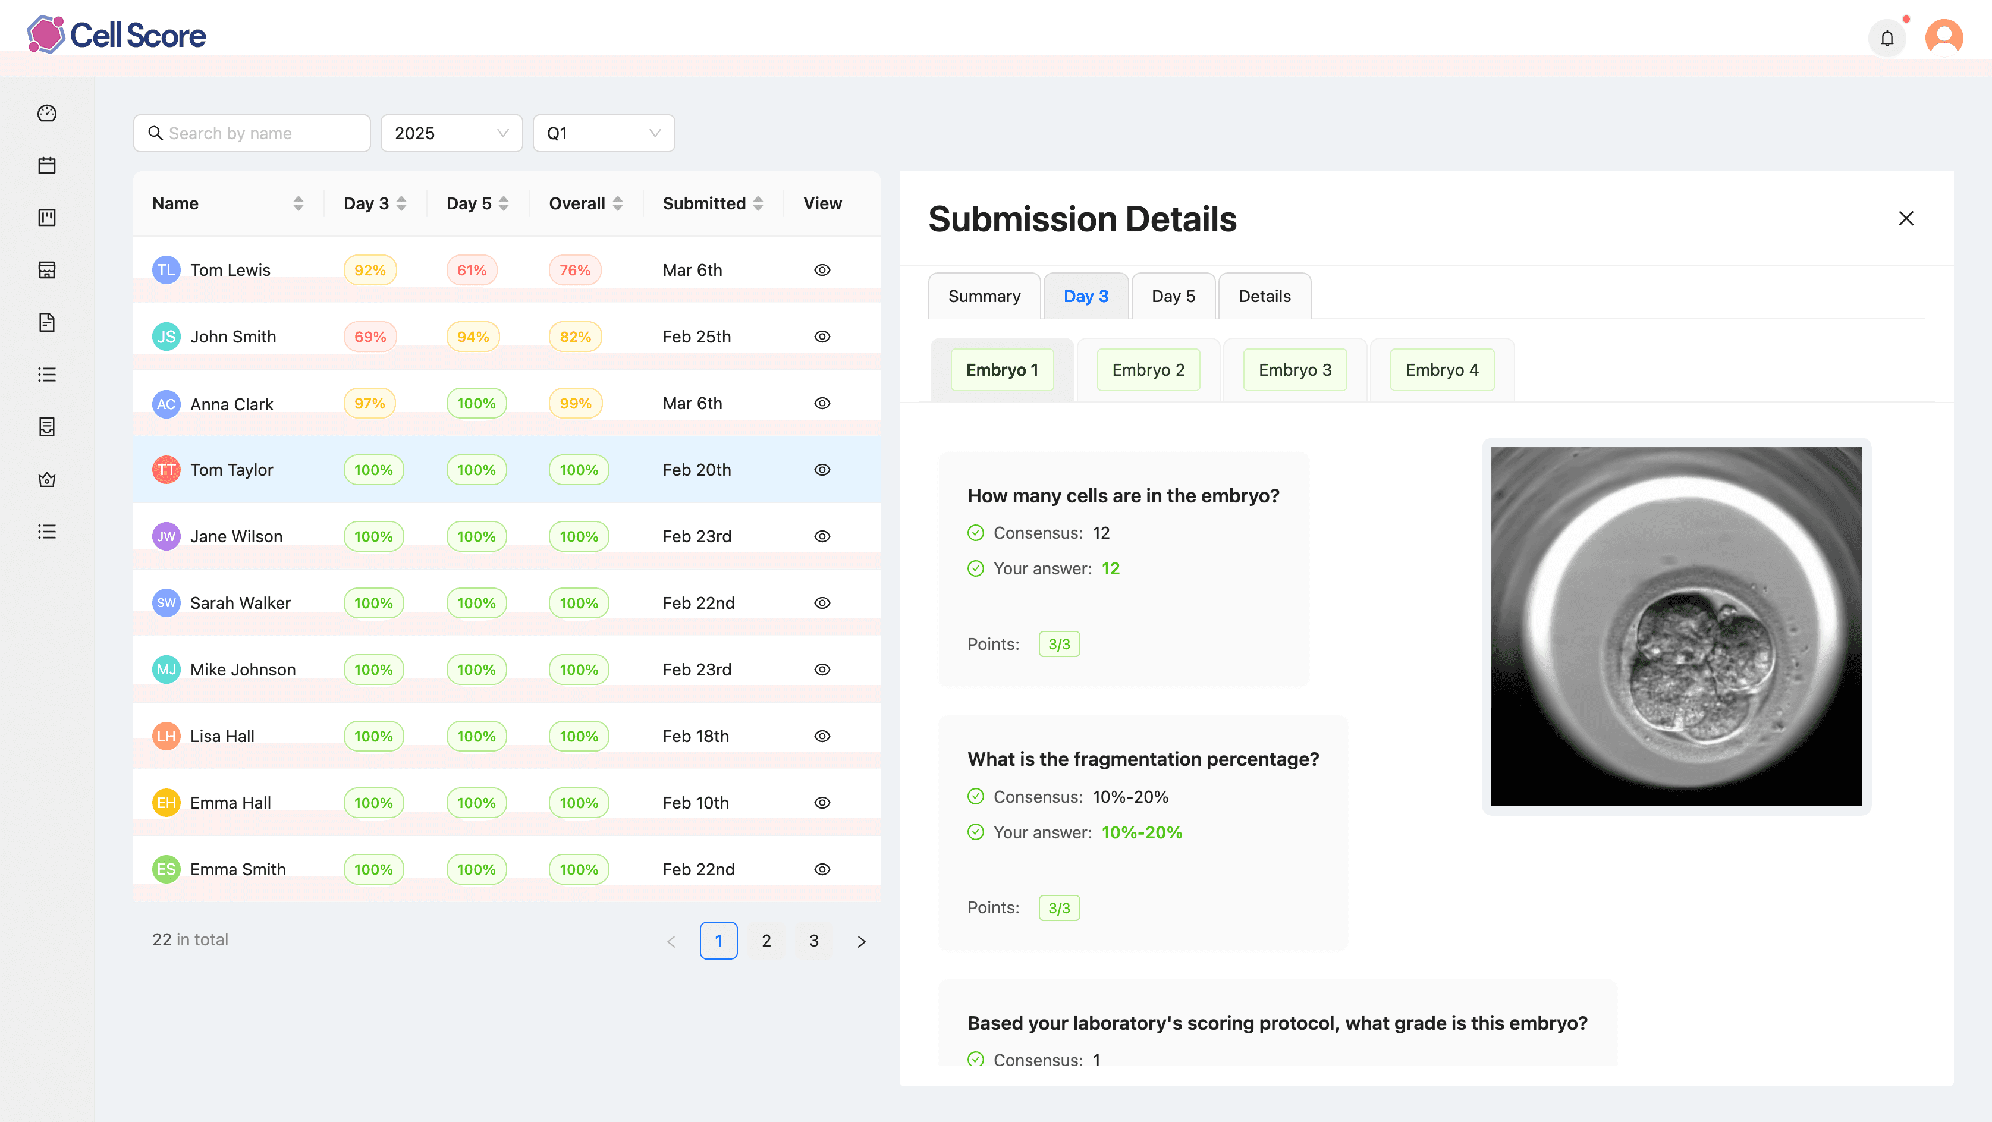Viewport: 1992px width, 1122px height.
Task: Click in the Search by name field
Action: (x=252, y=132)
